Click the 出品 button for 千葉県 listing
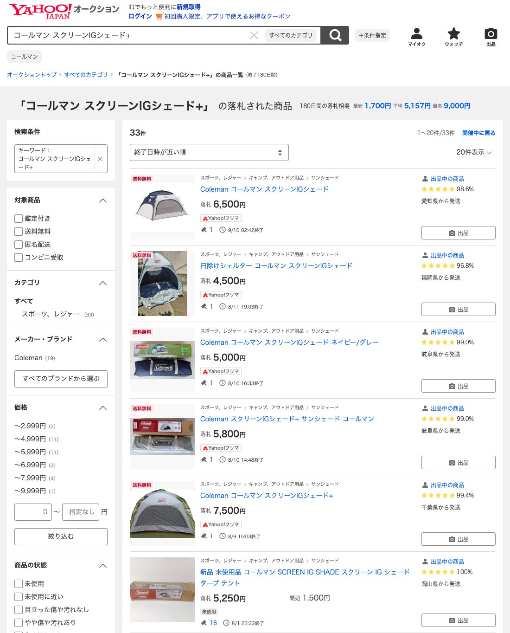This screenshot has height=633, width=510. point(458,539)
